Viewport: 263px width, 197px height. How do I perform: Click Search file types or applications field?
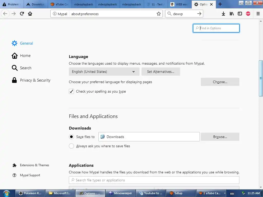click(154, 180)
